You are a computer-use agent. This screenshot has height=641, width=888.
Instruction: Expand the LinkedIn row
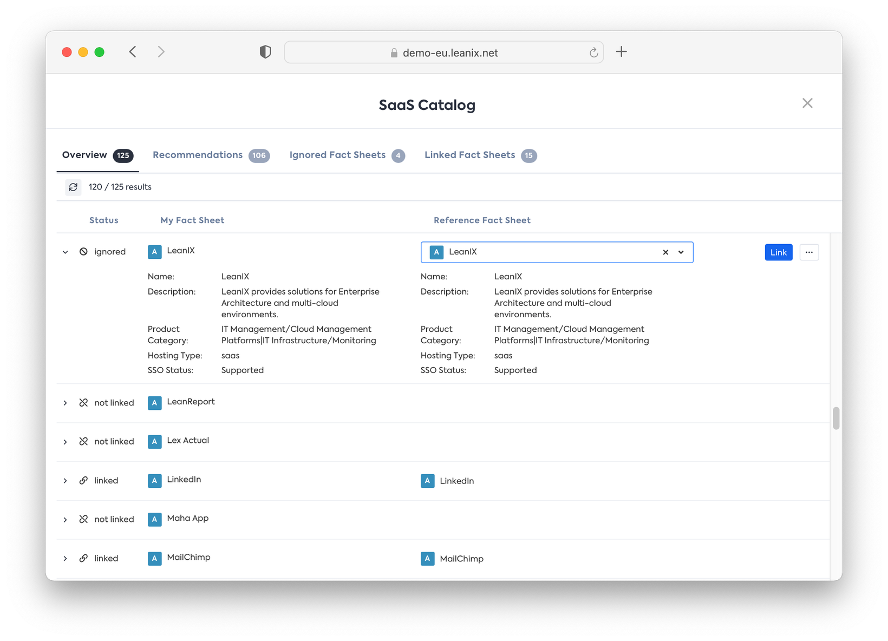point(65,481)
